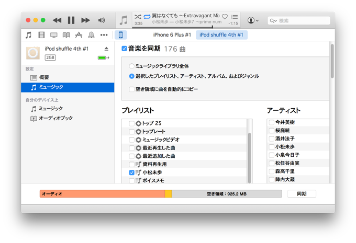Open オーディオブック on device

point(68,118)
